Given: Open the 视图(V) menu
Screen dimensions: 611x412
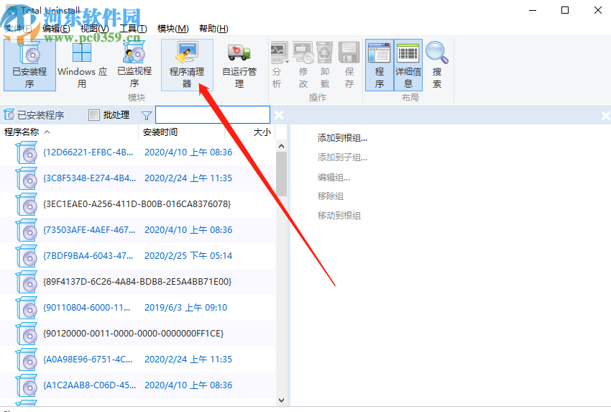Looking at the screenshot, I should tap(94, 29).
